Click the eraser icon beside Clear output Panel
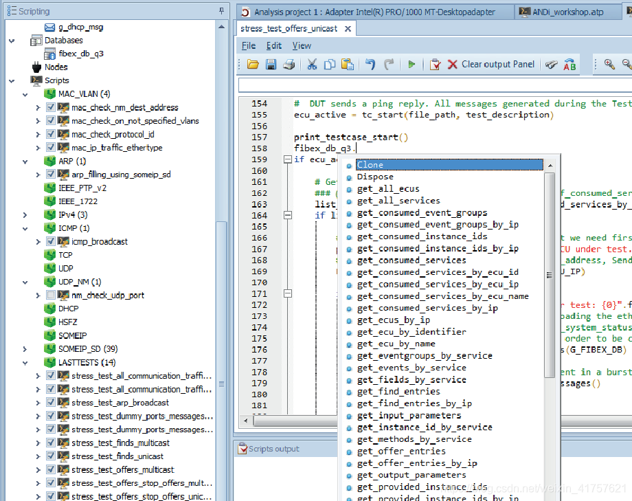The height and width of the screenshot is (501, 632). 551,64
